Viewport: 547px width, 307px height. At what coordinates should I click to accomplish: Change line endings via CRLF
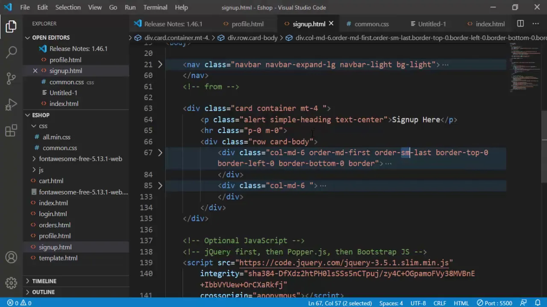[x=440, y=303]
